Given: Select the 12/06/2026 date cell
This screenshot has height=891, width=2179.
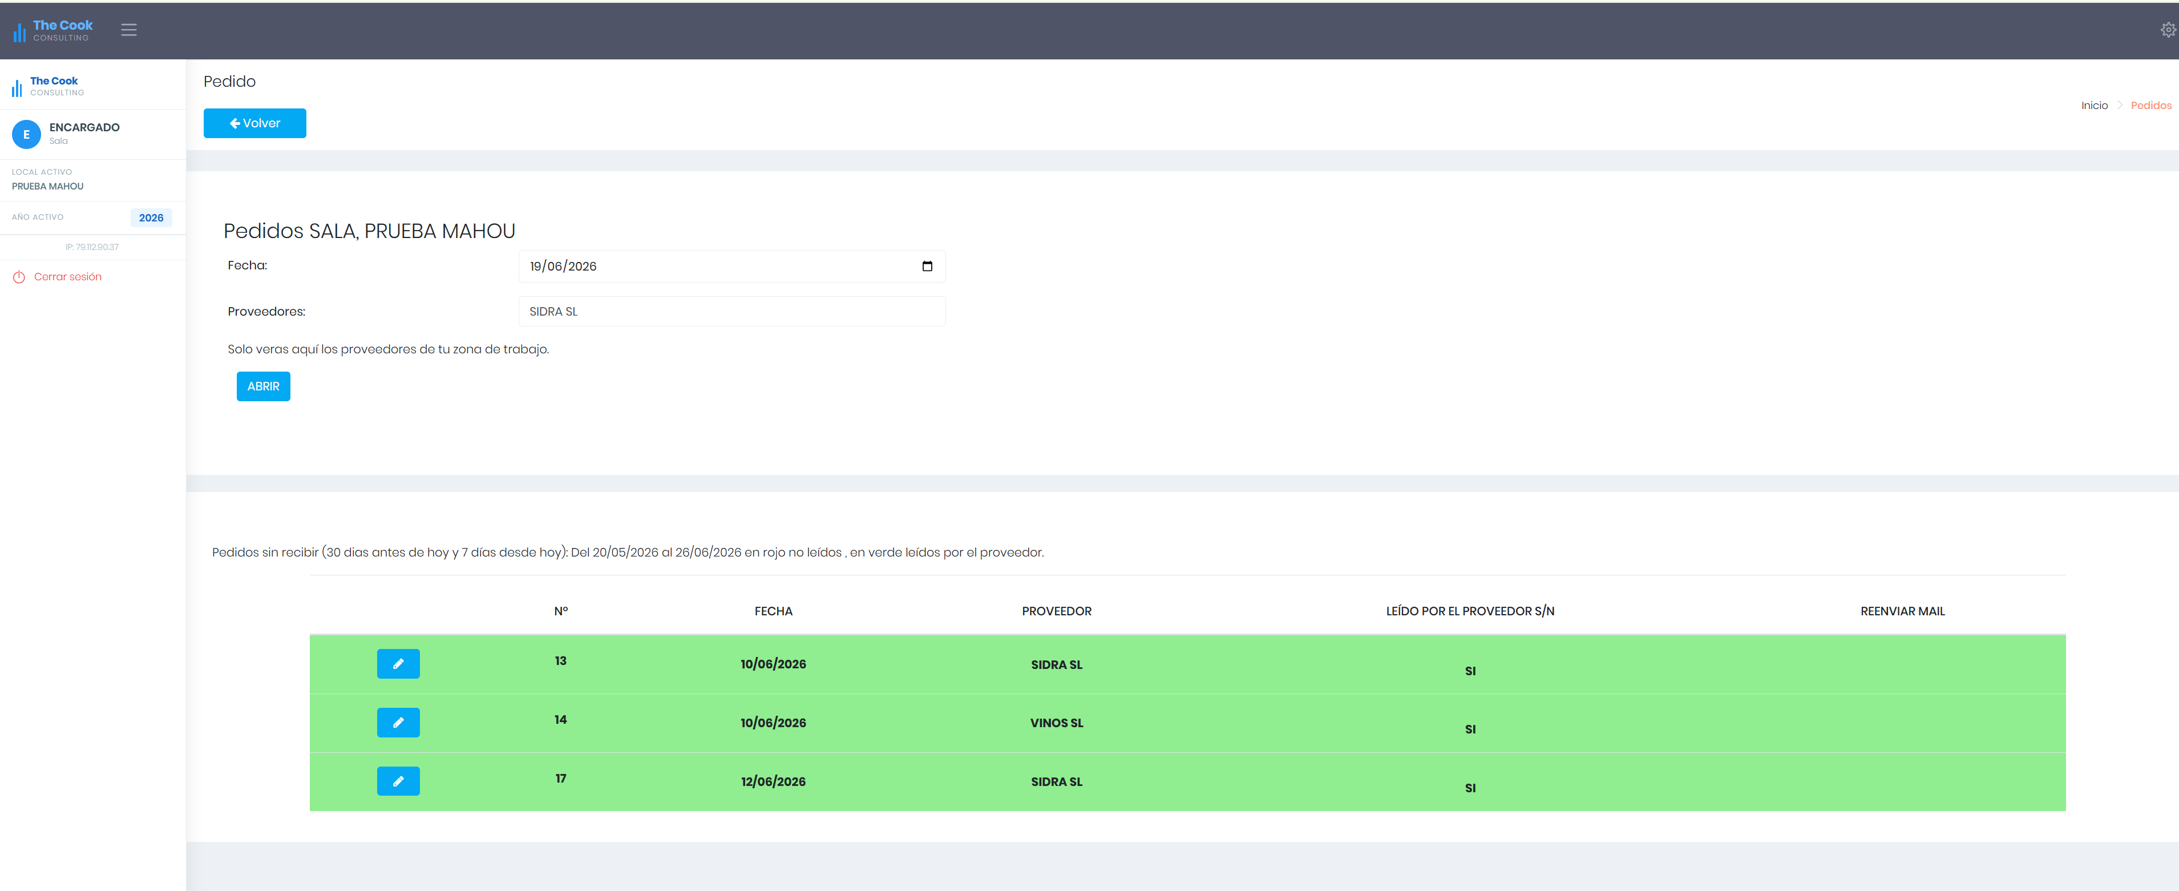Looking at the screenshot, I should pyautogui.click(x=773, y=782).
